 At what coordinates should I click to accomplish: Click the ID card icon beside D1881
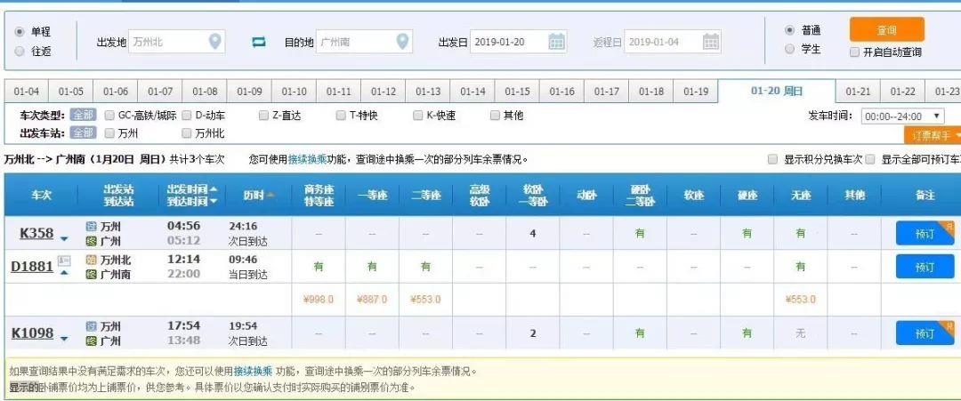pyautogui.click(x=64, y=261)
